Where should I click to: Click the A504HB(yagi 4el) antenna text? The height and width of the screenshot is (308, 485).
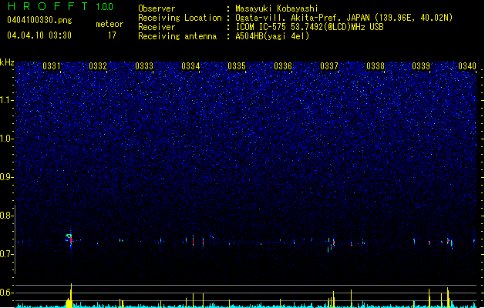(272, 36)
